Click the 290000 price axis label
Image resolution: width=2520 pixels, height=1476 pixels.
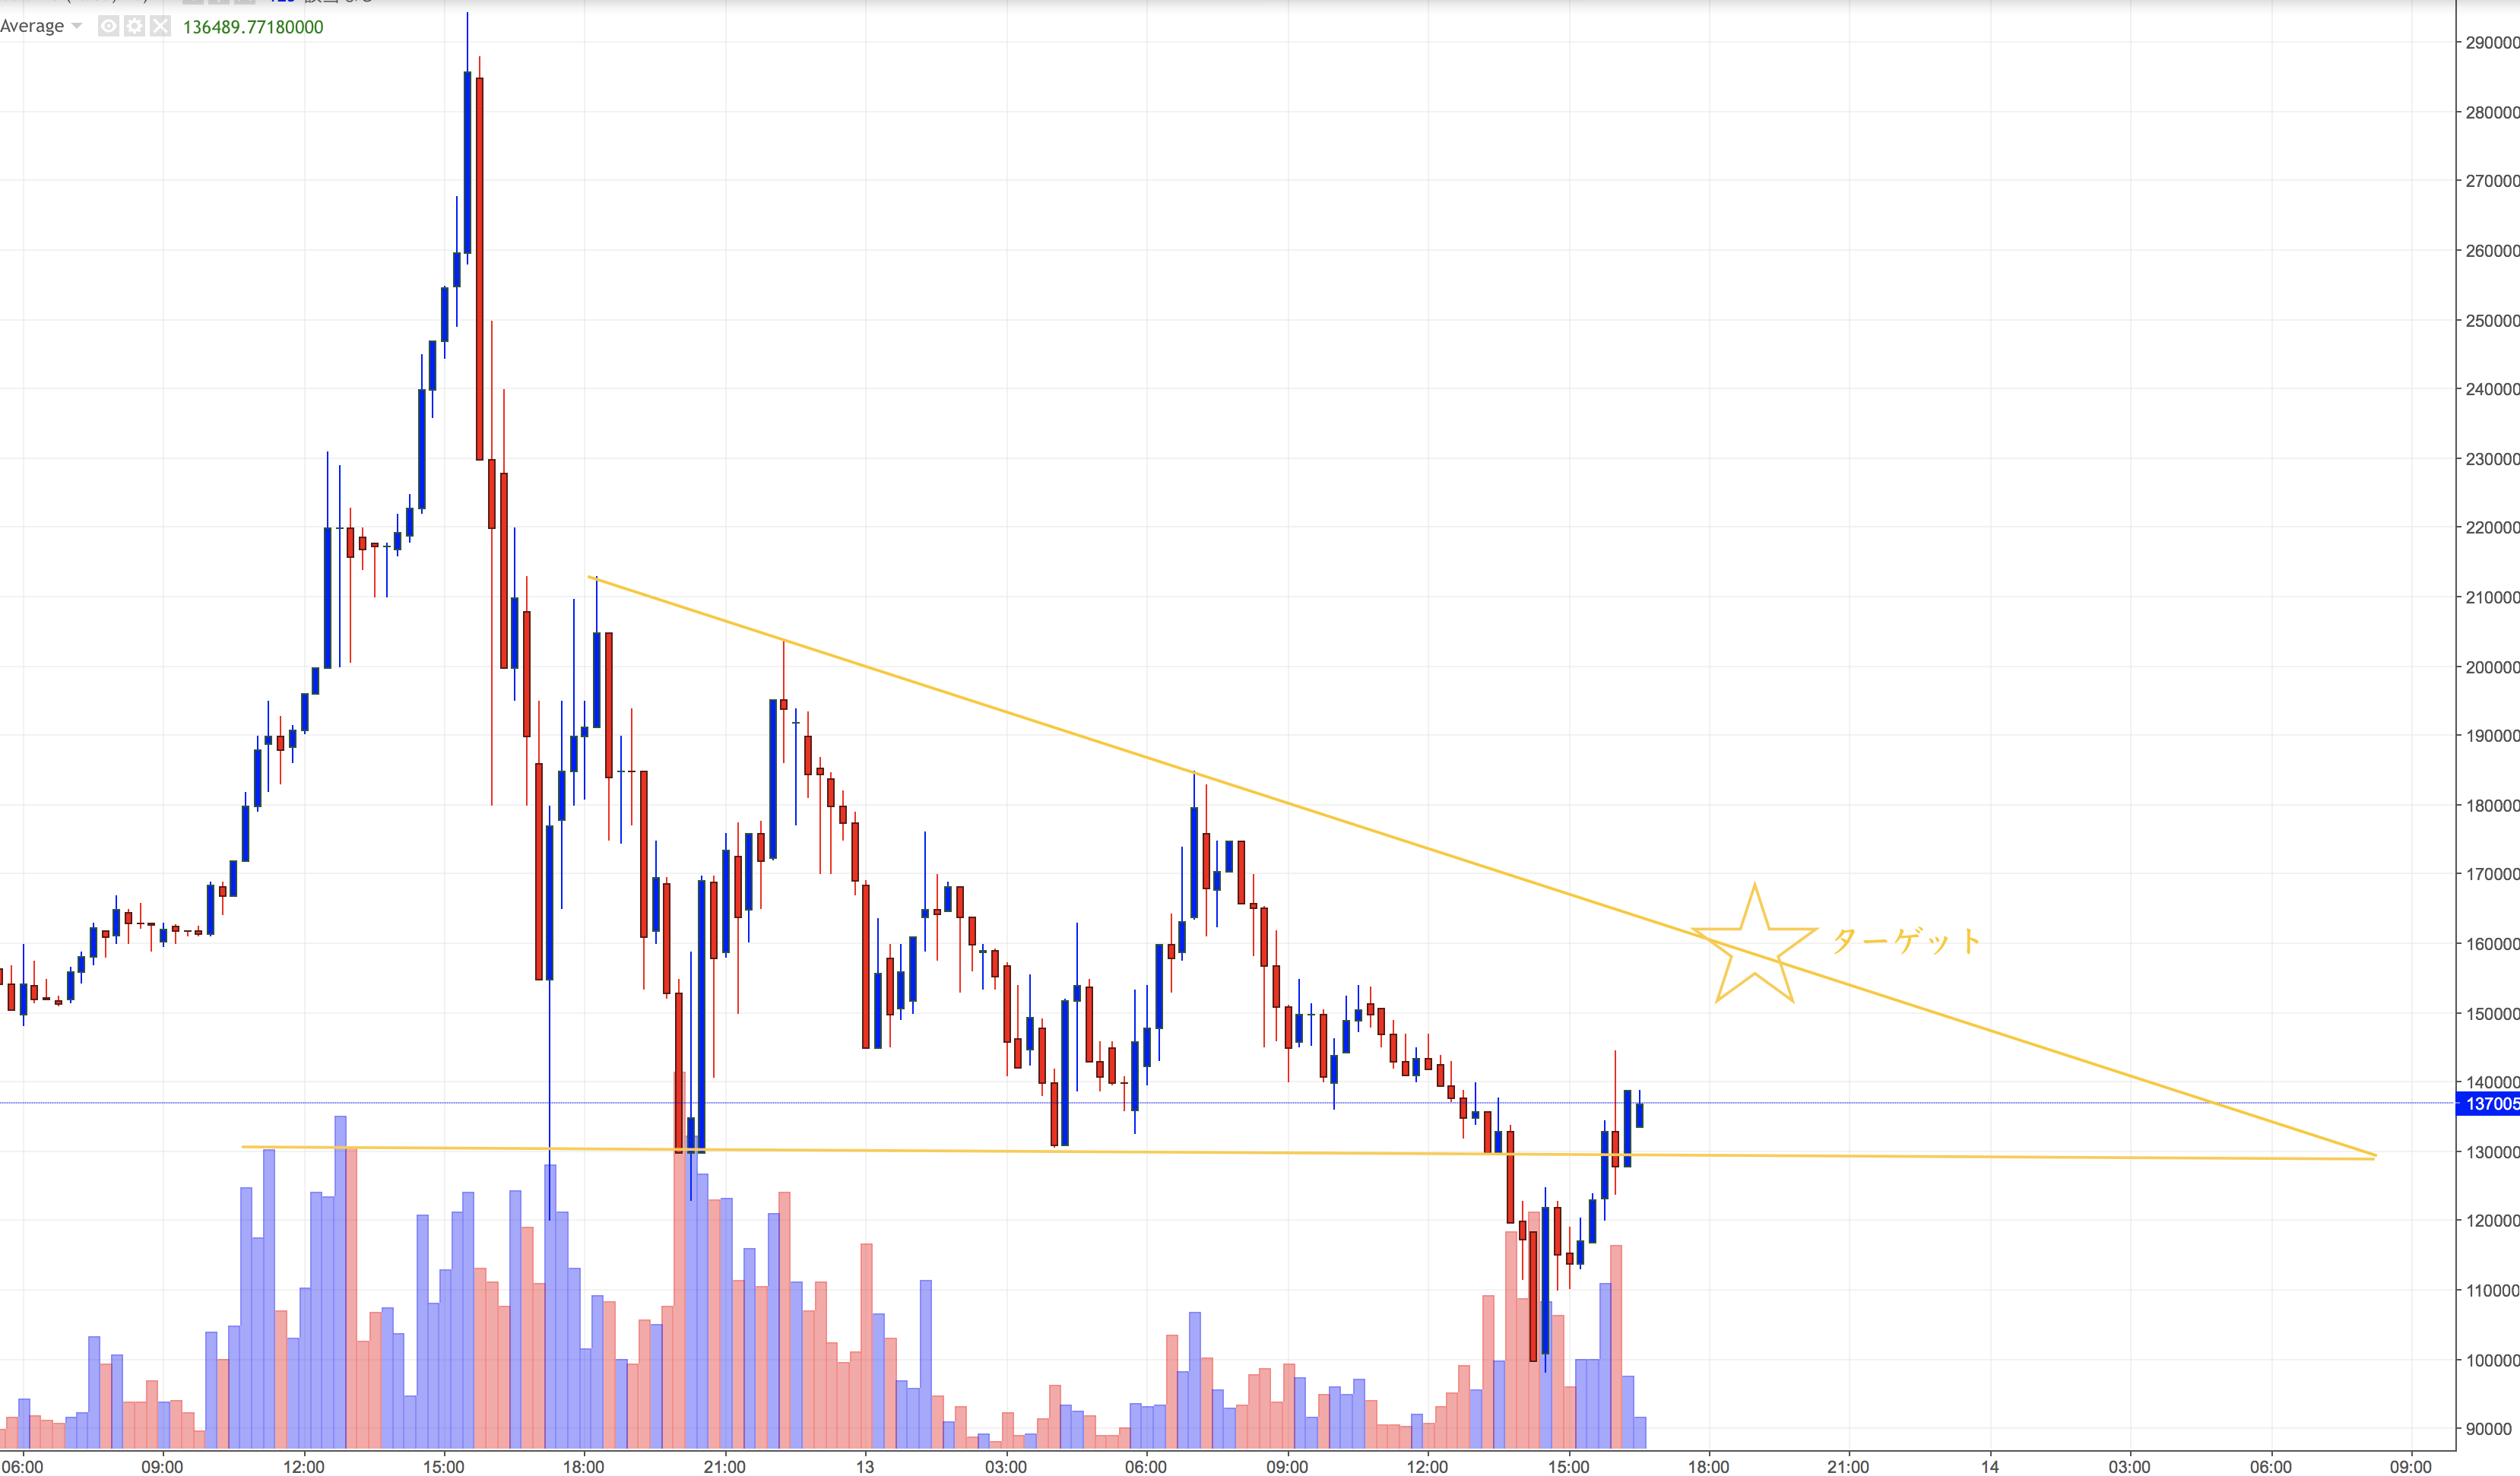(2490, 42)
